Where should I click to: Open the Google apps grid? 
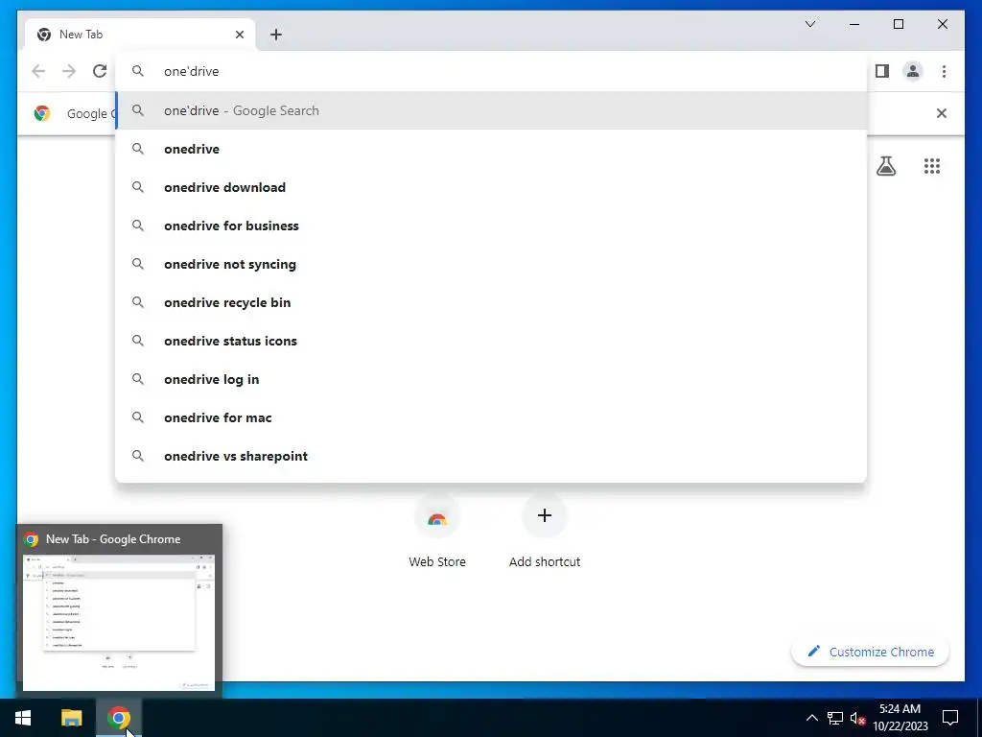click(x=932, y=166)
